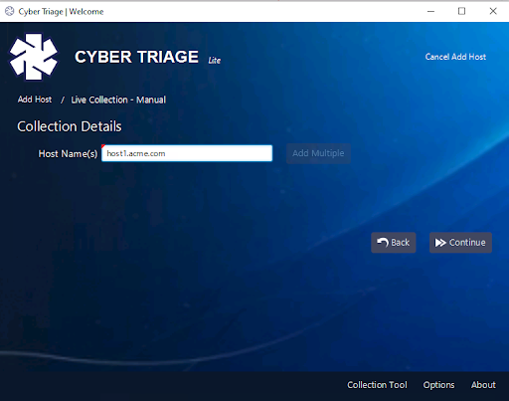
Task: Click the Add Multiple button
Action: [318, 153]
